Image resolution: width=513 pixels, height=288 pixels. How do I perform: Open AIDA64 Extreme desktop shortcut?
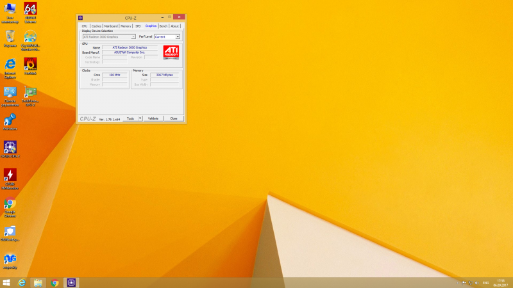(29, 10)
